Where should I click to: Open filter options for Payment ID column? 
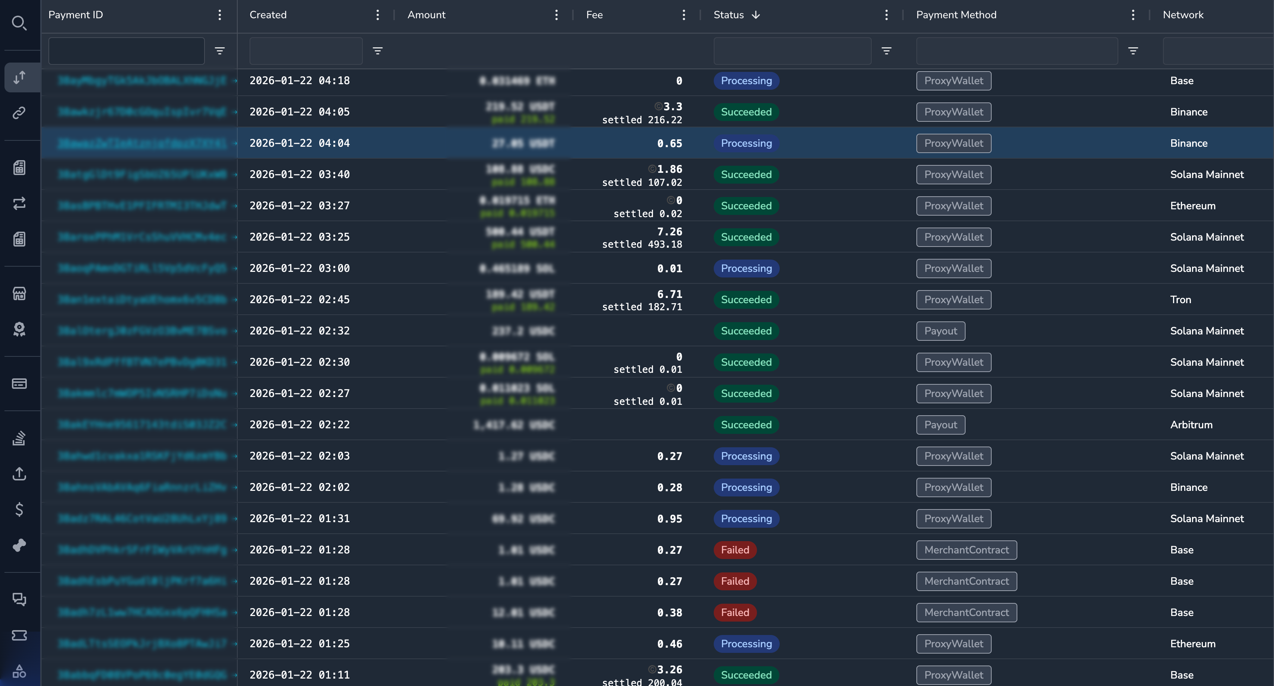coord(219,50)
